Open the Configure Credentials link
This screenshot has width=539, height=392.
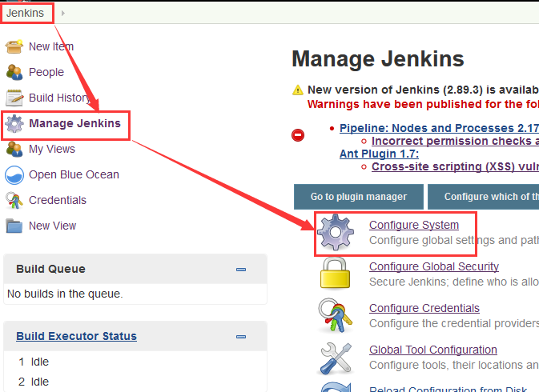pyautogui.click(x=424, y=308)
